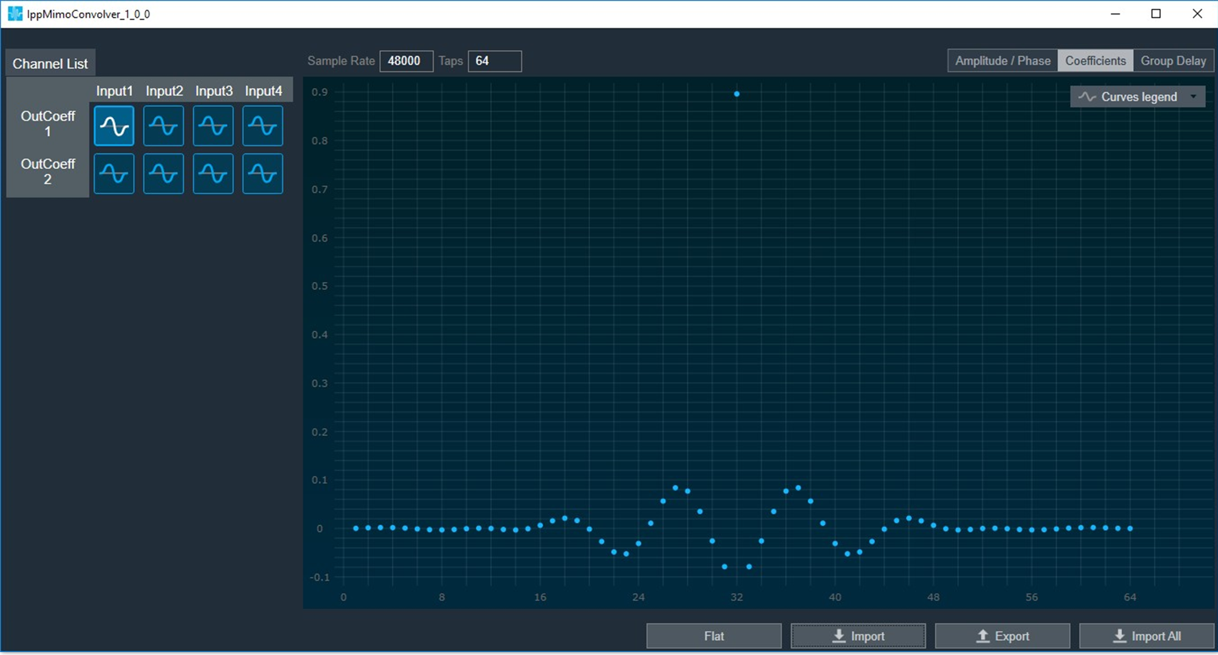Click the peak coefficient point at 0.9
The width and height of the screenshot is (1218, 655).
click(737, 93)
